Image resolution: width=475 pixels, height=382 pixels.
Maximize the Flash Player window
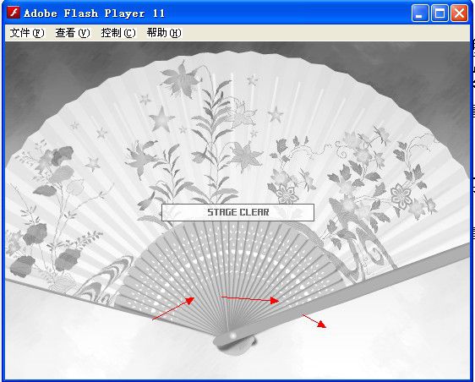pyautogui.click(x=440, y=14)
